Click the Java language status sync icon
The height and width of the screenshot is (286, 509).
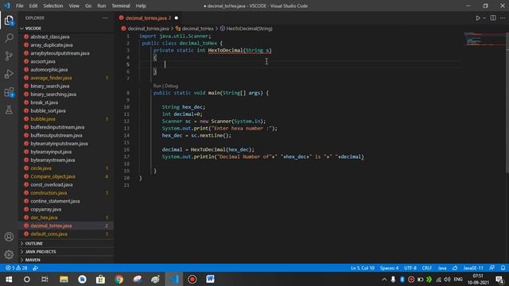pos(455,269)
